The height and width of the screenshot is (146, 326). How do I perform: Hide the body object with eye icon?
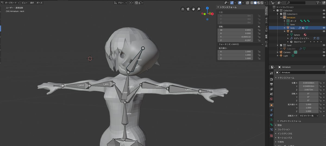pyautogui.click(x=324, y=28)
